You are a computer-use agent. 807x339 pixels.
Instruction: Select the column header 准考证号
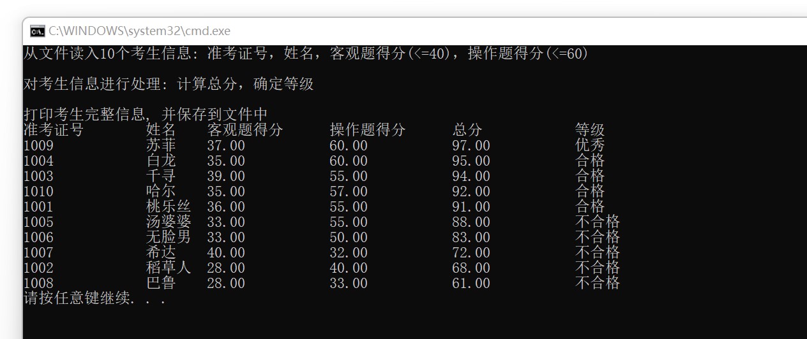[x=54, y=130]
